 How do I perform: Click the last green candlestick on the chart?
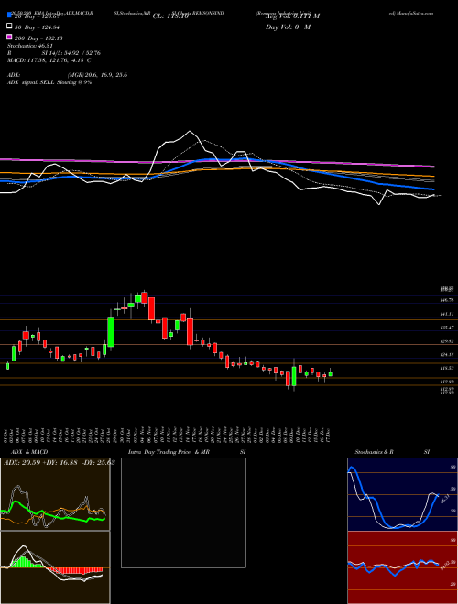[x=330, y=373]
